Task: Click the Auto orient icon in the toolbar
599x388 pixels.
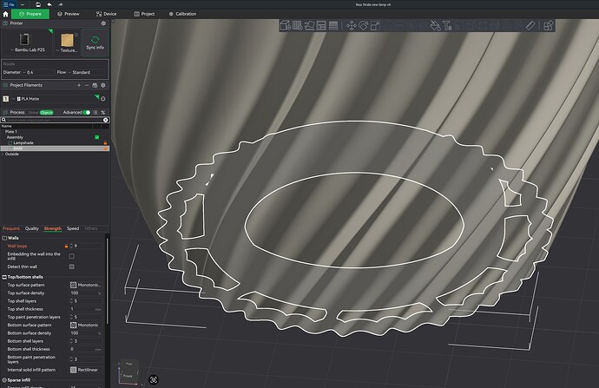Action: point(309,25)
